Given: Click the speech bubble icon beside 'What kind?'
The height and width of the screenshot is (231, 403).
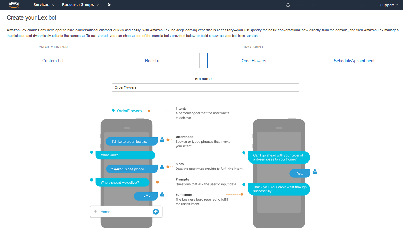Looking at the screenshot, I should pos(92,153).
